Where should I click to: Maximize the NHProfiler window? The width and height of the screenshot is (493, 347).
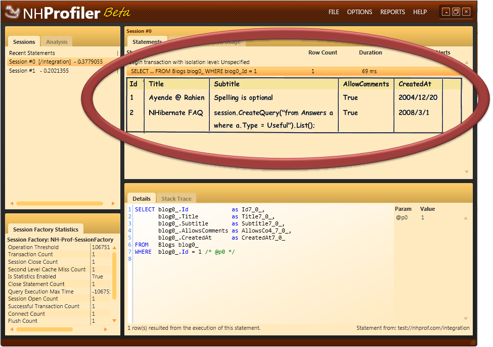tap(456, 12)
